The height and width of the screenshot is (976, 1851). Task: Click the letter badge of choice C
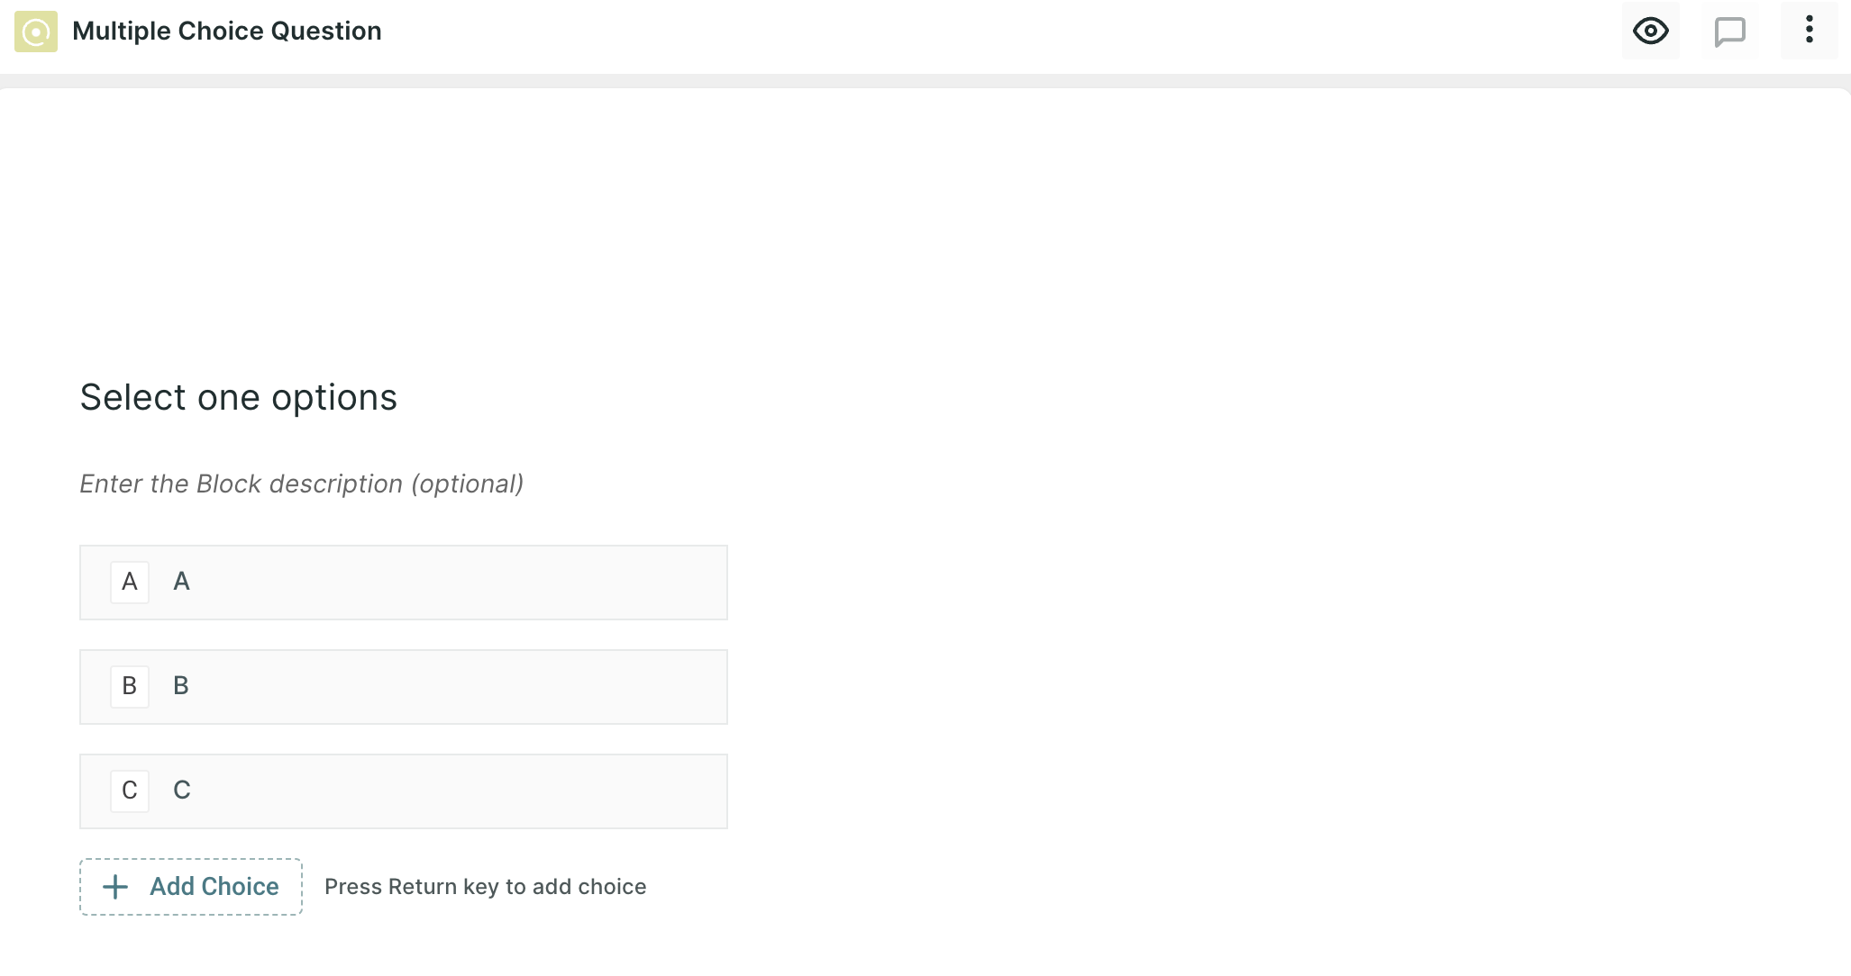(130, 791)
